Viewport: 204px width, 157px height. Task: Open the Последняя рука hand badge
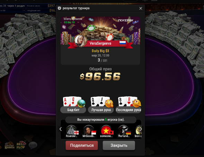tap(128, 110)
